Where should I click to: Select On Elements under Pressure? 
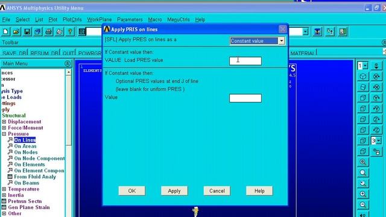30,165
